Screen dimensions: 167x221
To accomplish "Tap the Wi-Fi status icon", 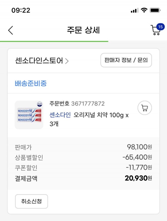I will [144, 10].
